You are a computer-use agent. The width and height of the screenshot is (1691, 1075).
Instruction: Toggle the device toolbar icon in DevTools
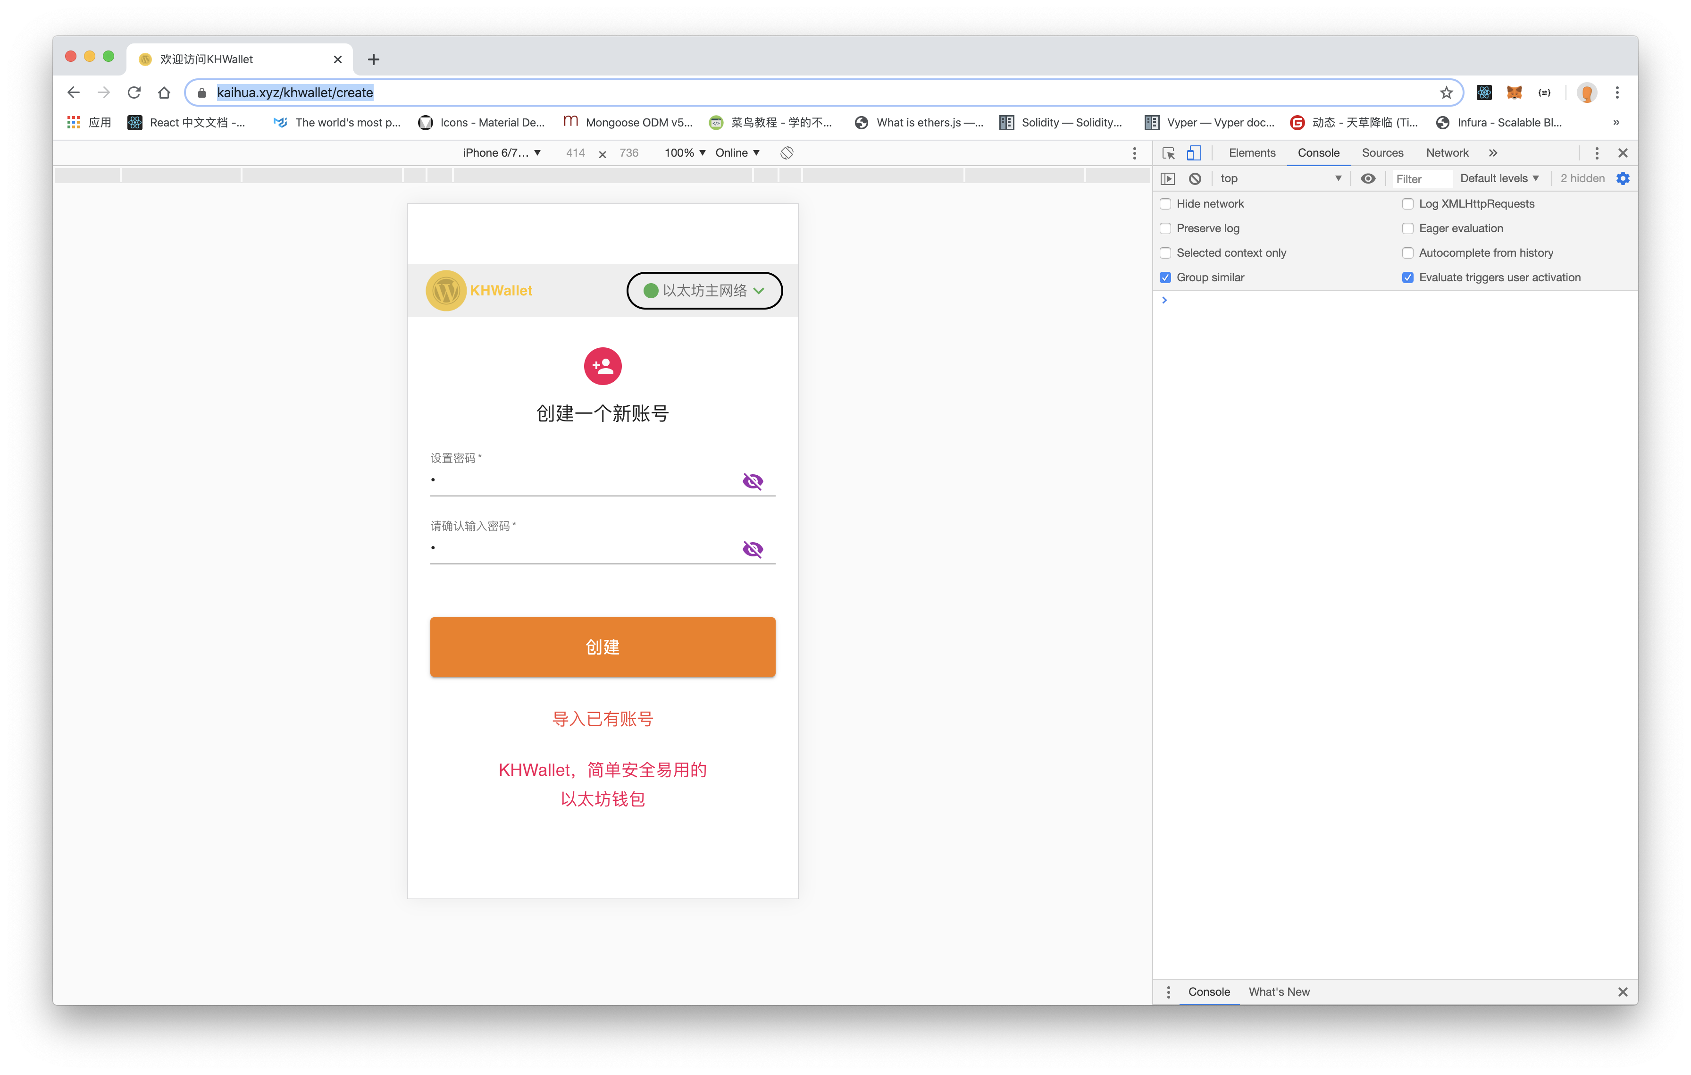1194,152
